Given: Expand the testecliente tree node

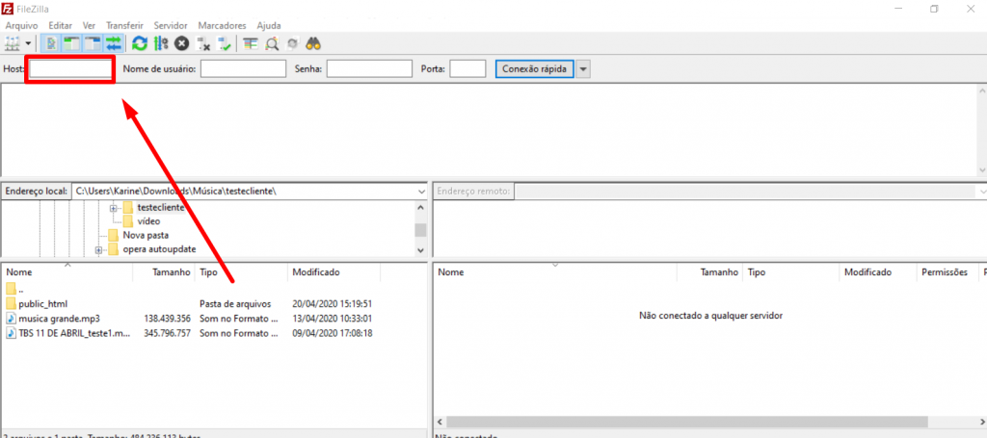Looking at the screenshot, I should pyautogui.click(x=114, y=208).
